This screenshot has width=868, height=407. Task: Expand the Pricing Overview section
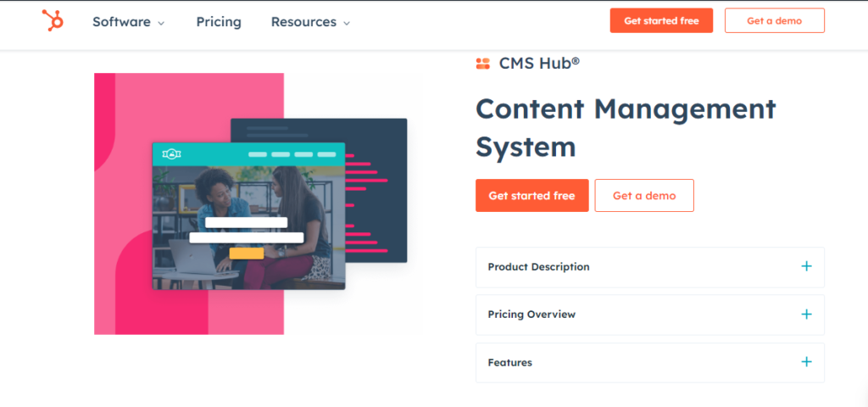[x=650, y=315]
